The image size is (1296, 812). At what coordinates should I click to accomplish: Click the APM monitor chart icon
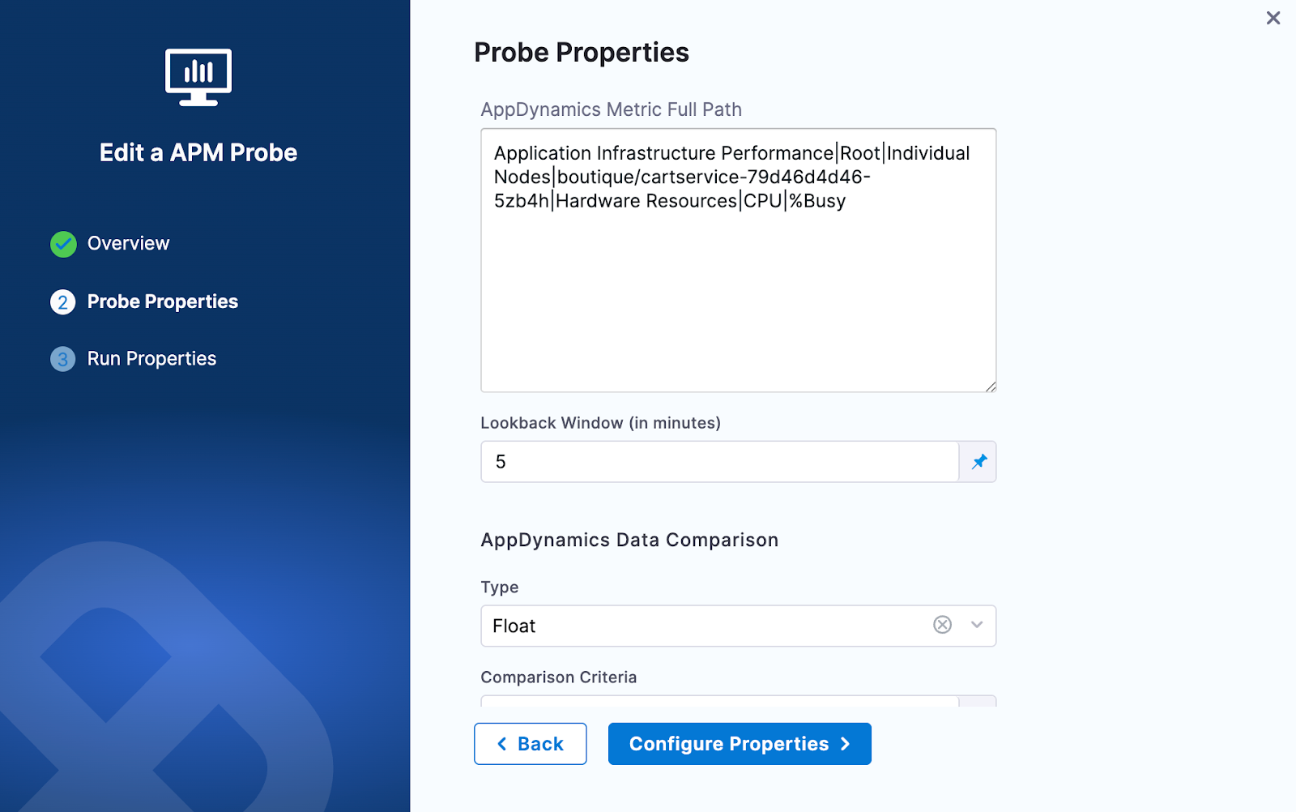(x=198, y=77)
